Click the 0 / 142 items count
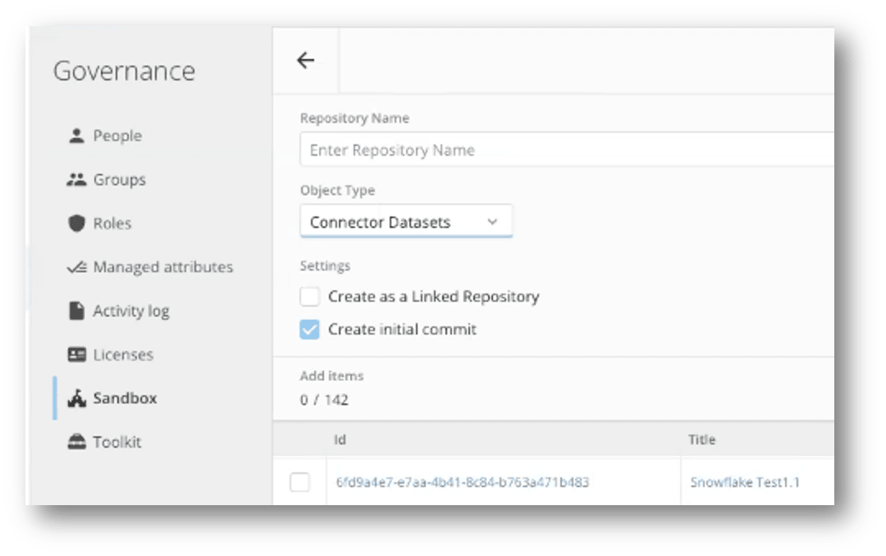Image resolution: width=886 pixels, height=556 pixels. pos(324,400)
